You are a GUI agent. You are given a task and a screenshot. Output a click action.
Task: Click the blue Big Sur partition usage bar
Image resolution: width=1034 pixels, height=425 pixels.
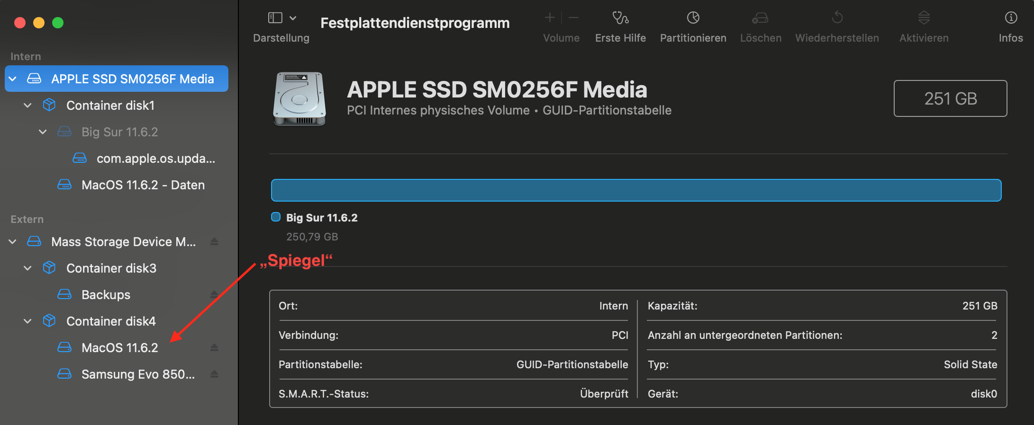(636, 190)
